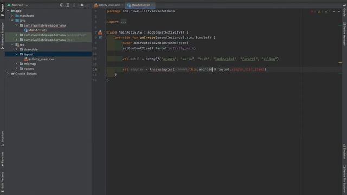Go to previous highlighted error arrow
Screen dimensions: 347x195
(334, 11)
